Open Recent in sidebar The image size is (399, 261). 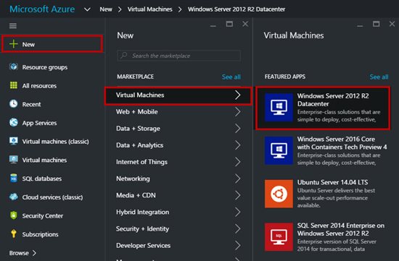pyautogui.click(x=31, y=104)
